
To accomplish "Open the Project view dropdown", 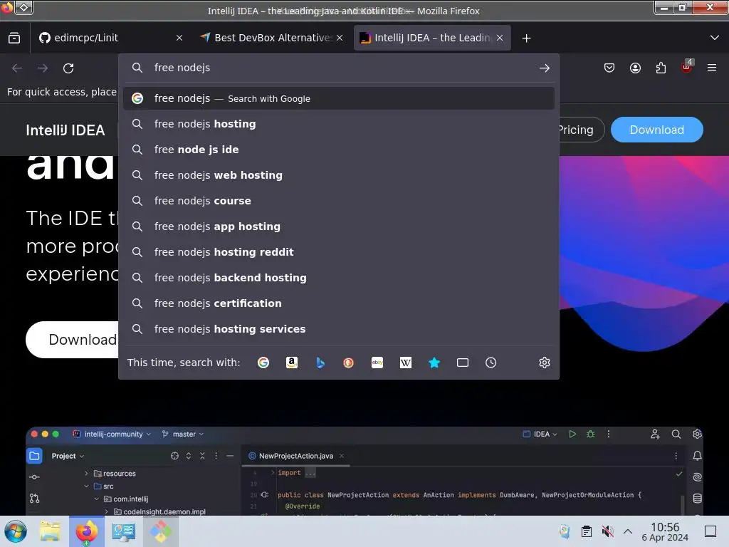I will pos(68,456).
